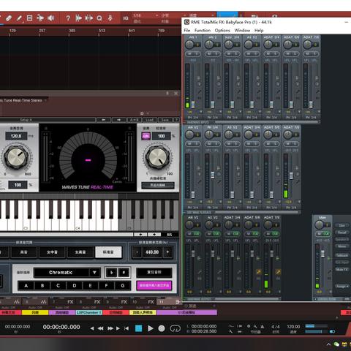Click the metronome icon in transport bar

263,326
